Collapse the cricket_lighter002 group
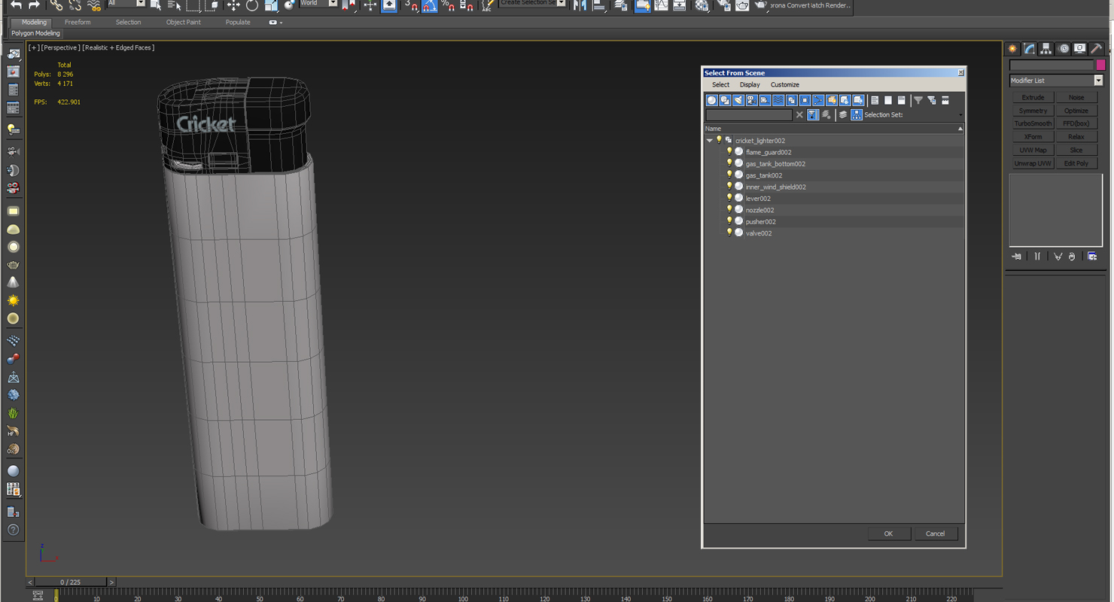1114x602 pixels. tap(709, 141)
